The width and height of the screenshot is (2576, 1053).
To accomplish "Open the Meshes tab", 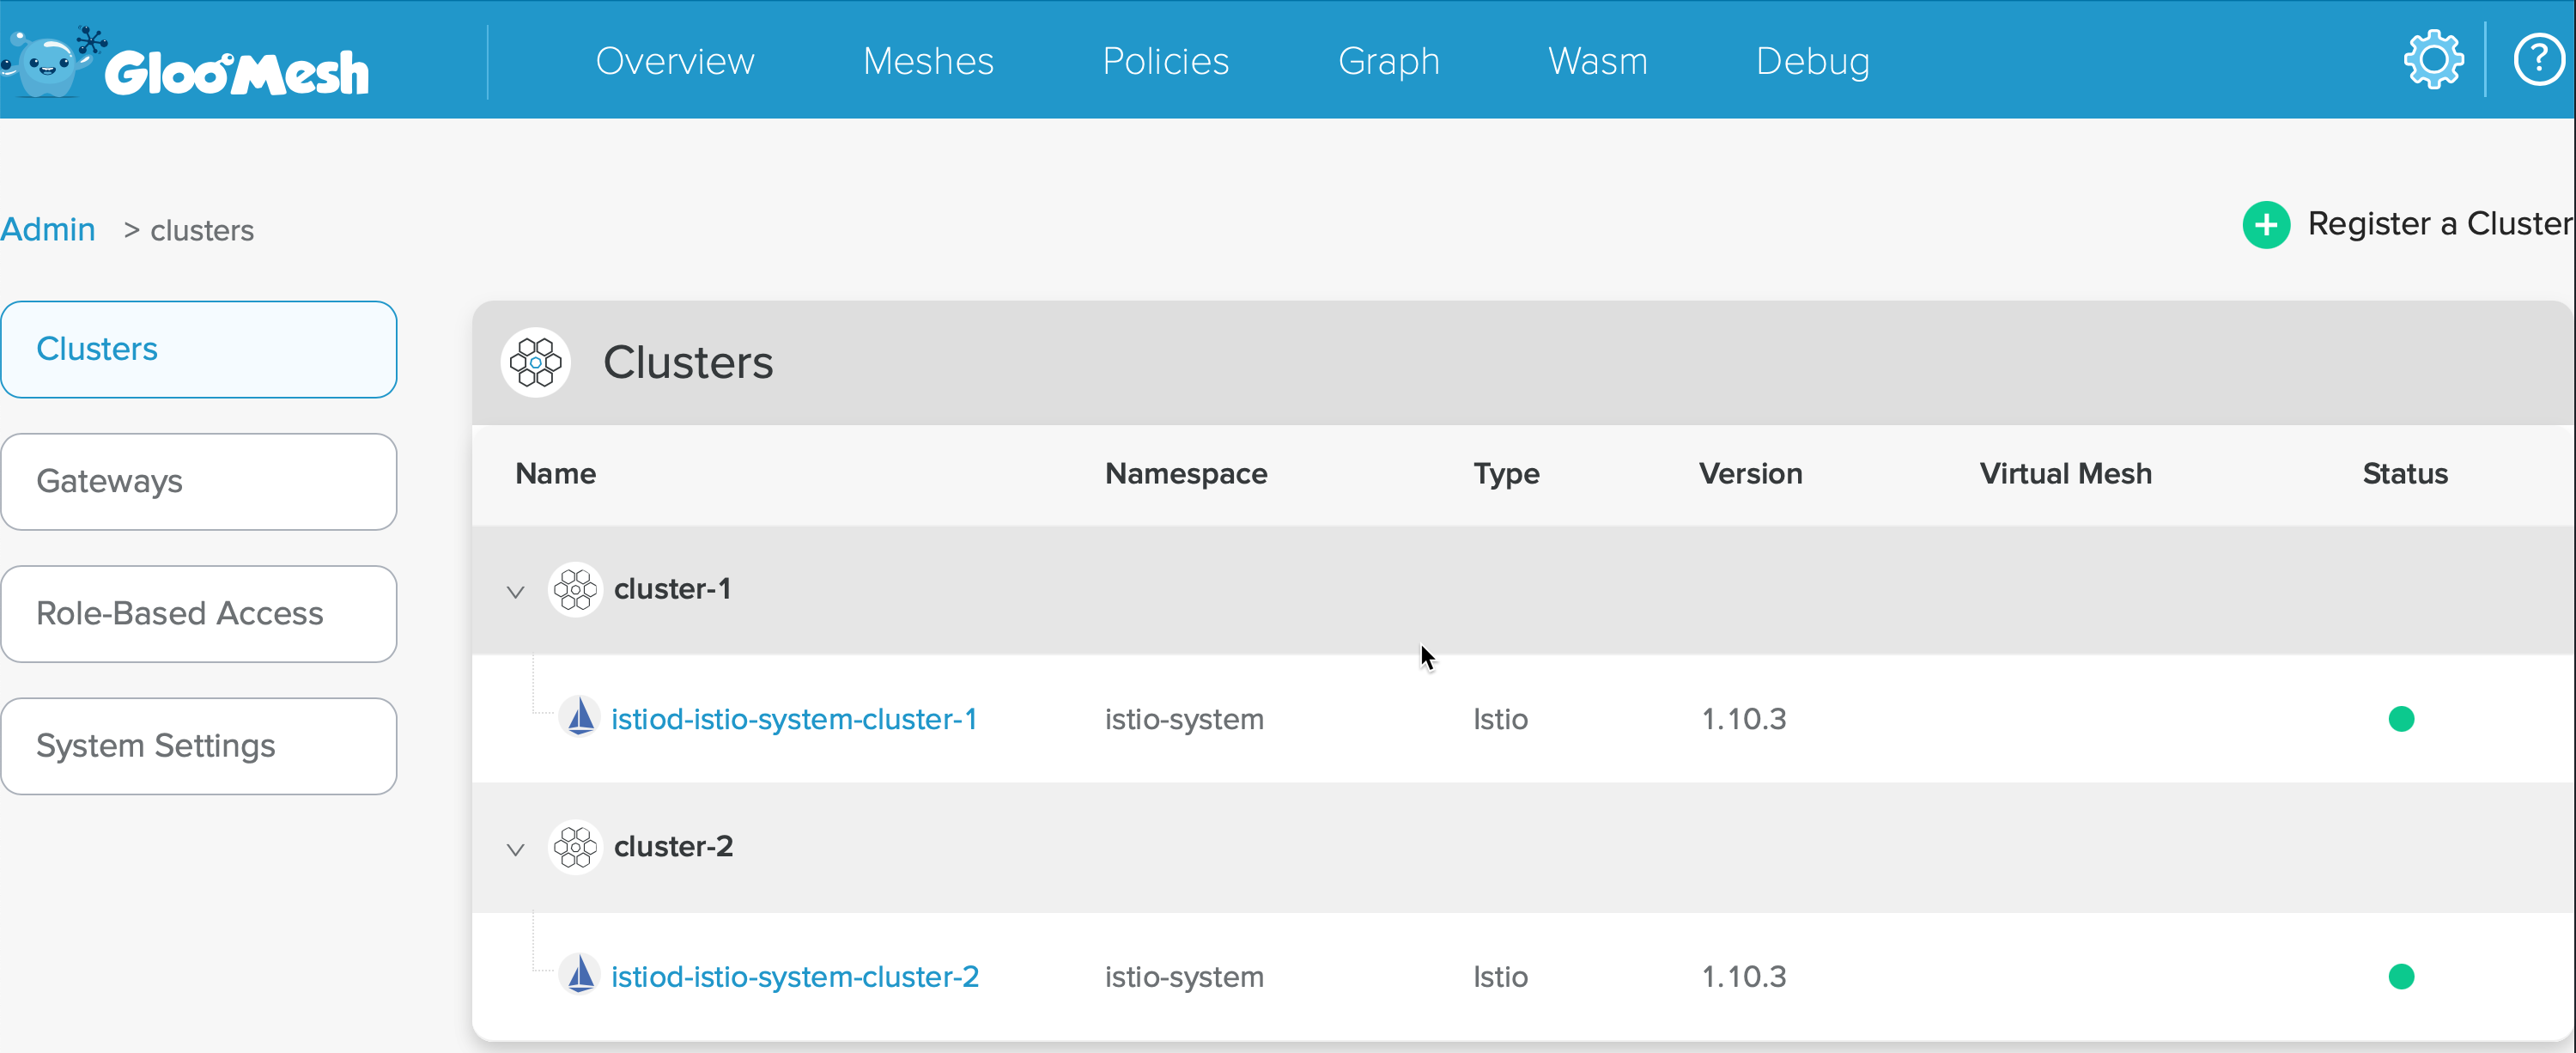I will click(x=928, y=61).
